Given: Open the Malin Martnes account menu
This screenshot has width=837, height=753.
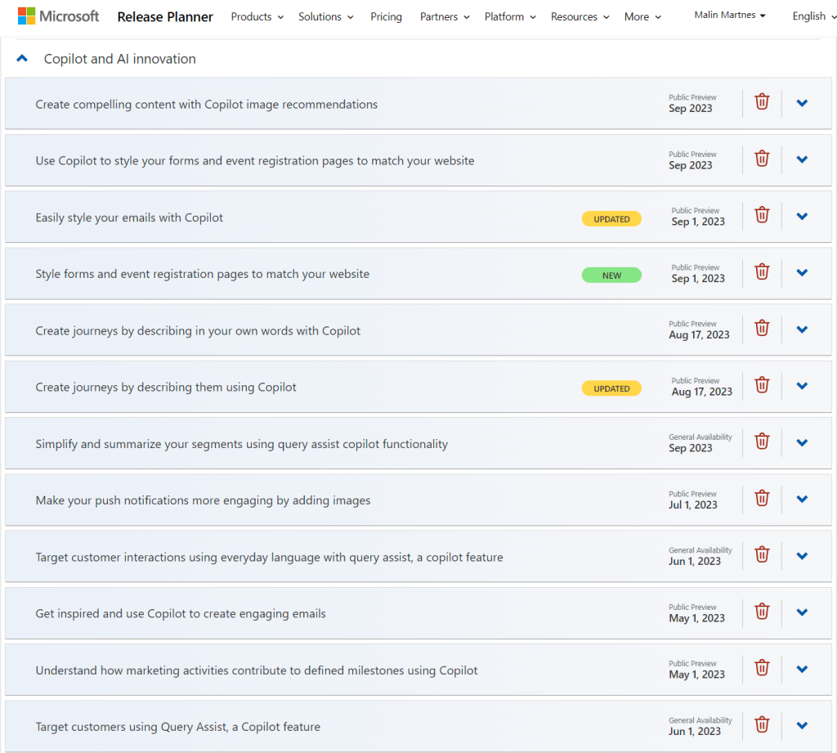Looking at the screenshot, I should (x=728, y=14).
